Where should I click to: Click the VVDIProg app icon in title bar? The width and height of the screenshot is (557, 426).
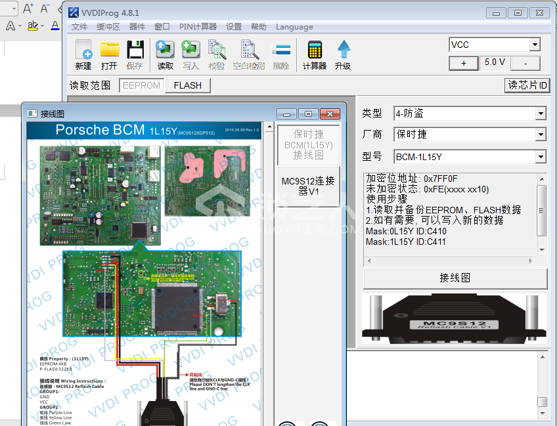tap(74, 12)
